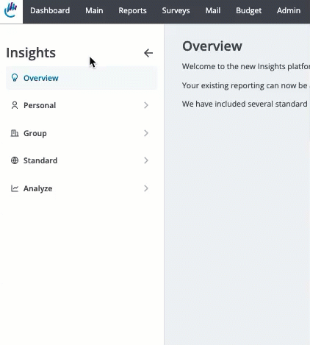Collapse the Insights sidebar with back arrow

(x=148, y=53)
